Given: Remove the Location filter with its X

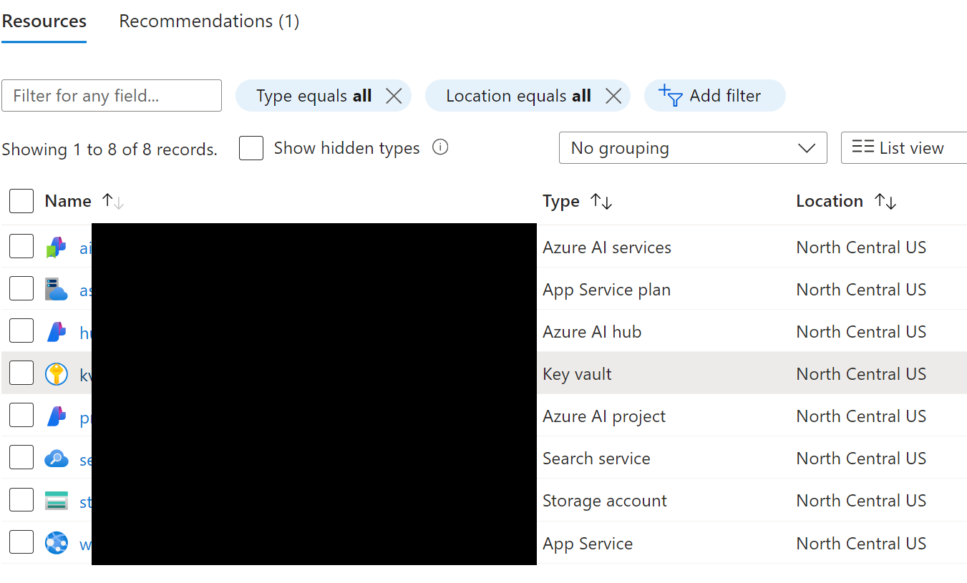Looking at the screenshot, I should point(613,95).
